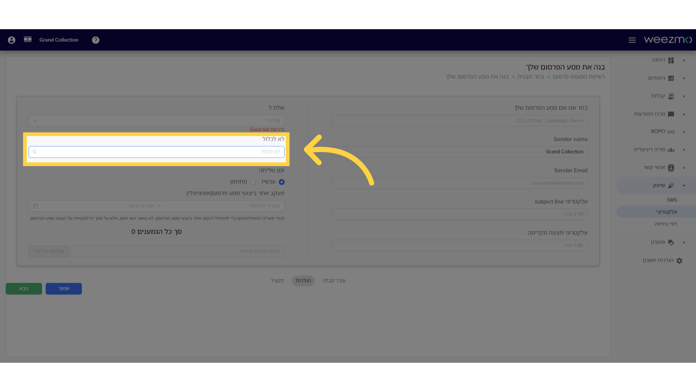
Task: Focus the Sender name input field
Action: point(460,152)
